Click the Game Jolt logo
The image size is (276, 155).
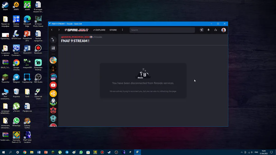[76, 30]
